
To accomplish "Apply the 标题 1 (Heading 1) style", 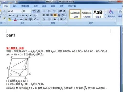I will click(x=98, y=14).
